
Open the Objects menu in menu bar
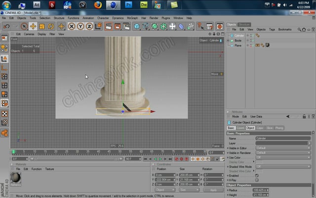point(22,18)
